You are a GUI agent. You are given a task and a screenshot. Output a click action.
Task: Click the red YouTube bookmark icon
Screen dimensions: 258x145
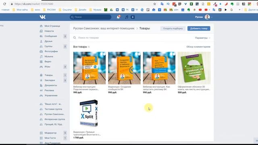200,10
